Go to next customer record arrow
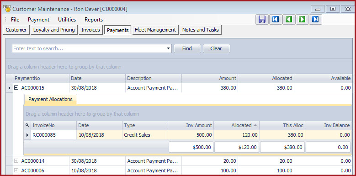 pos(302,19)
